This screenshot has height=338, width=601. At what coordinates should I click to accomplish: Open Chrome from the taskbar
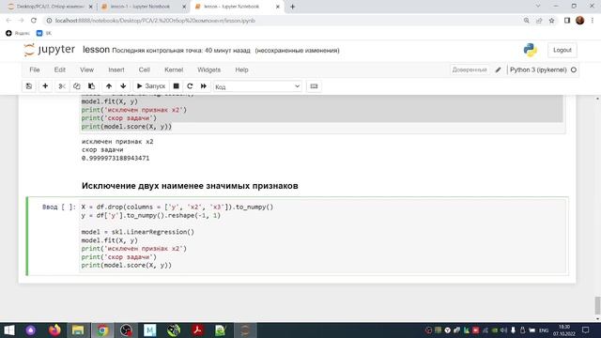click(x=102, y=330)
